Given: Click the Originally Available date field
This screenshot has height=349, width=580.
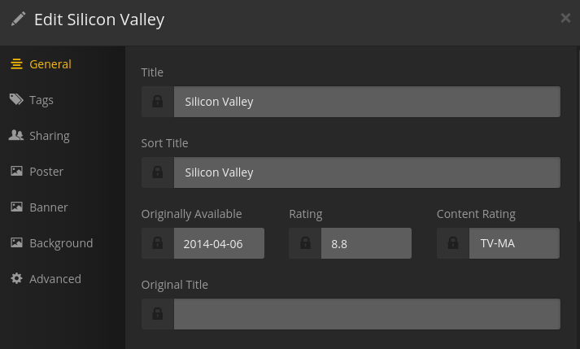Looking at the screenshot, I should (219, 243).
